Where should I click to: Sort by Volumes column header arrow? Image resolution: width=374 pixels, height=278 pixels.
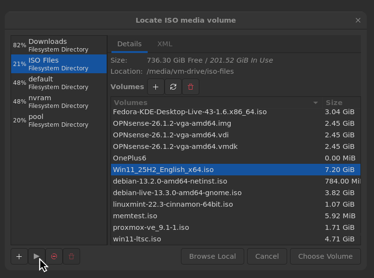pyautogui.click(x=316, y=103)
